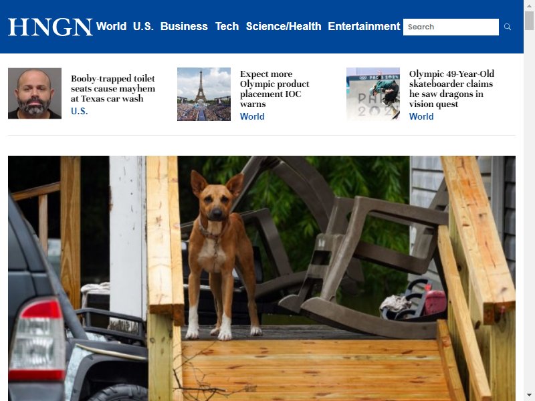Click World tag under skateboarder story
535x401 pixels.
tap(421, 116)
